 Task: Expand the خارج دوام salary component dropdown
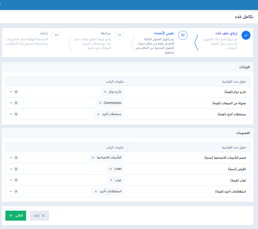(11, 92)
